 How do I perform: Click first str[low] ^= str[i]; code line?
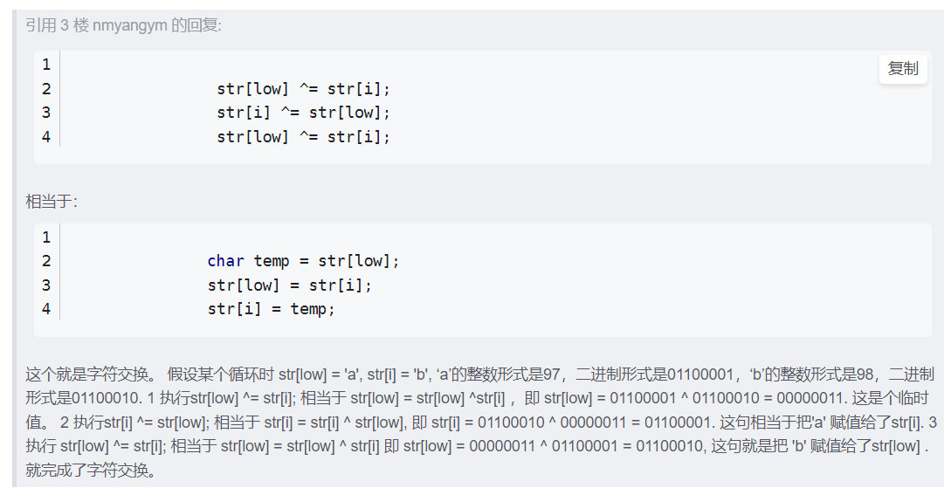[303, 89]
